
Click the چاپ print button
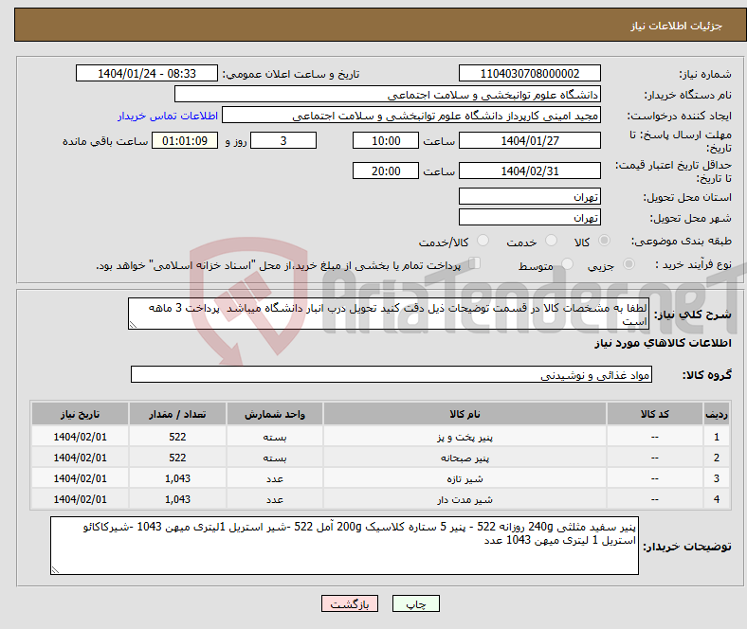[x=416, y=603]
